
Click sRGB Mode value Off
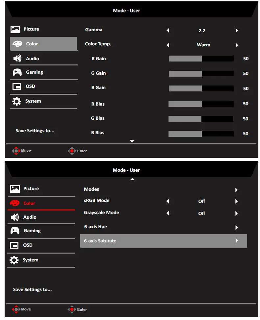pos(202,201)
